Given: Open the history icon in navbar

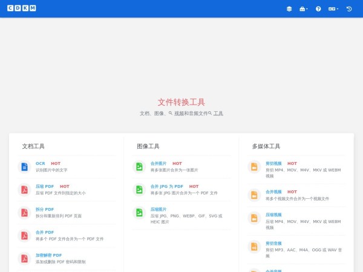Looking at the screenshot, I should click(349, 9).
